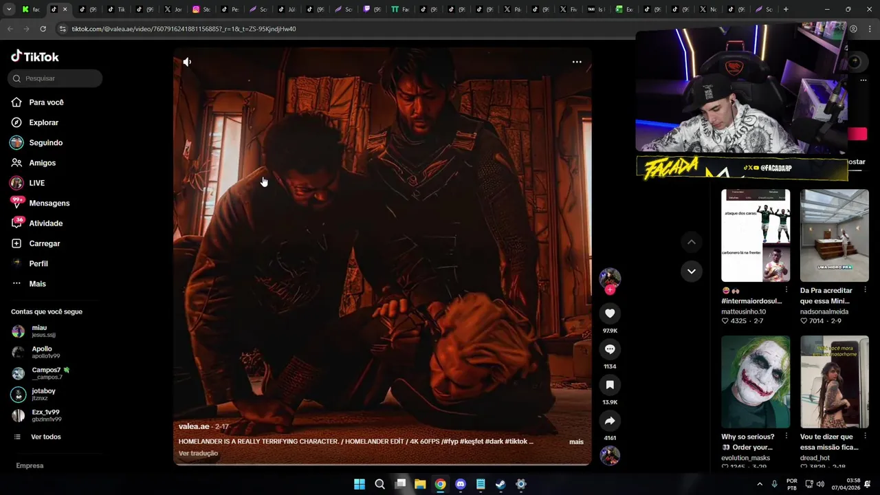Follow the creator with the red plus badge
Viewport: 880px width, 495px height.
[x=610, y=289]
